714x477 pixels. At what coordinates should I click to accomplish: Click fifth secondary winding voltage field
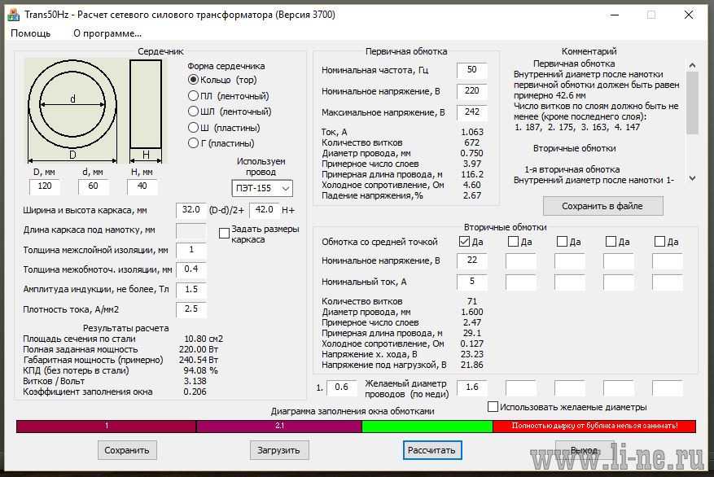667,260
